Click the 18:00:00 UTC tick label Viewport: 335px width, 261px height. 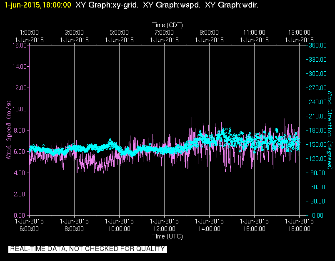point(299,229)
